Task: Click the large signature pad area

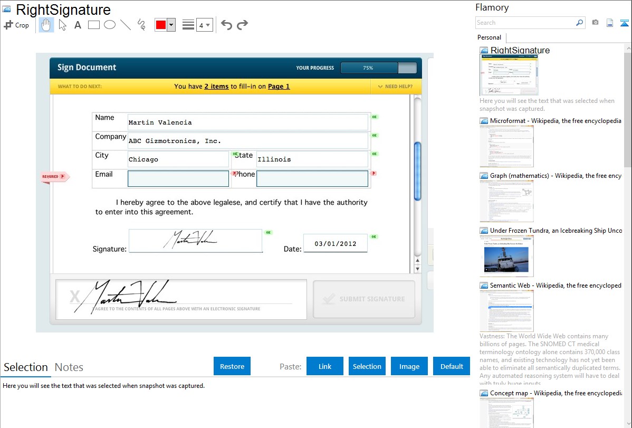Action: 181,299
